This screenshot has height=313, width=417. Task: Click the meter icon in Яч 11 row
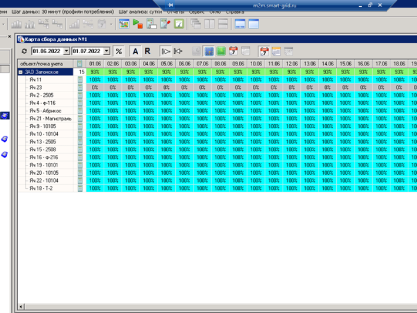pos(80,80)
